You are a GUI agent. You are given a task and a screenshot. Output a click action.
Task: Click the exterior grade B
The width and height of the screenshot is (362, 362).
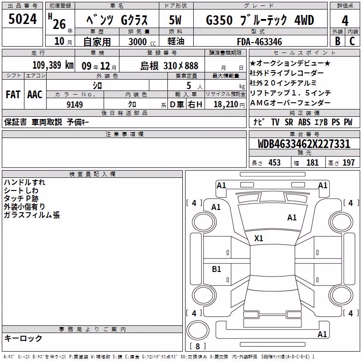click(338, 41)
